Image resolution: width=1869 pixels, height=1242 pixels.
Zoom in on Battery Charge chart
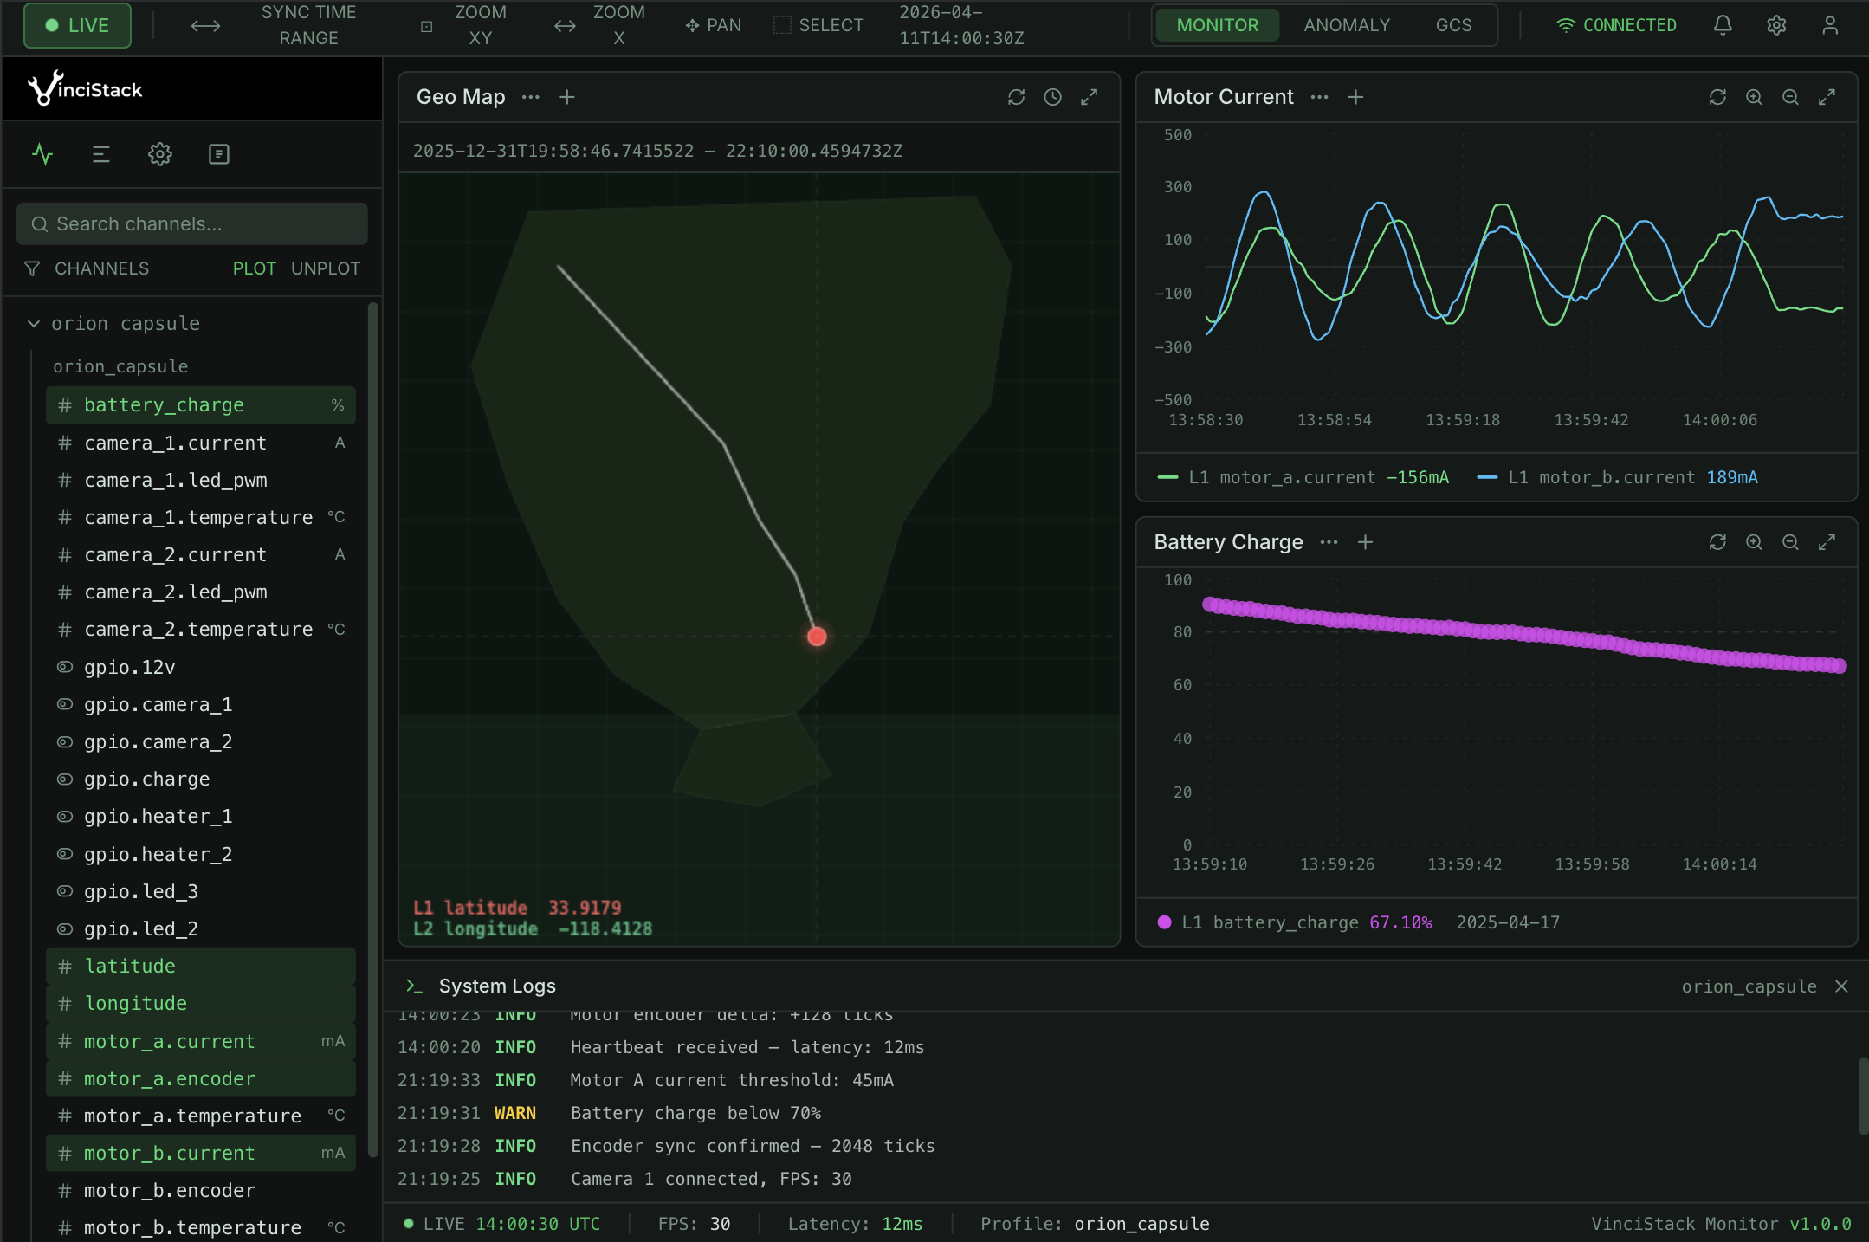(1755, 542)
